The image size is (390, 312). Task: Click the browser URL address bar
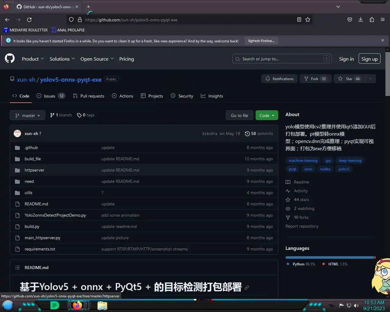click(189, 20)
